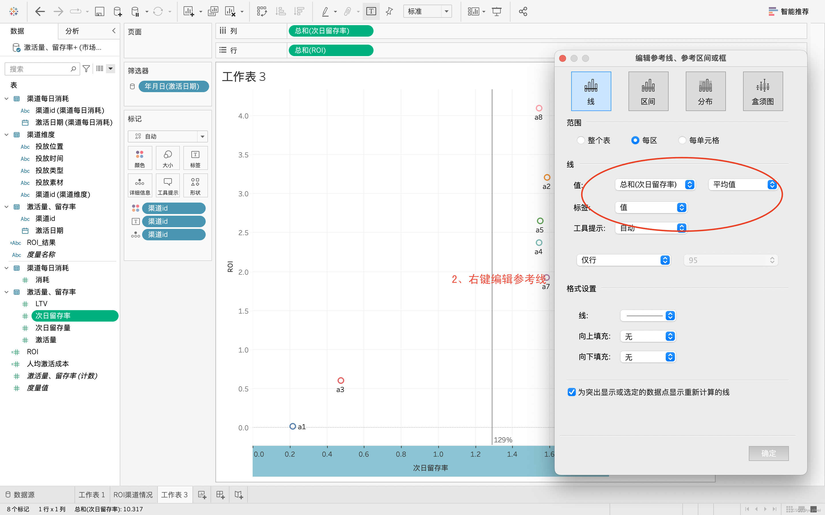Open the Tooltip marks card button

[x=168, y=186]
